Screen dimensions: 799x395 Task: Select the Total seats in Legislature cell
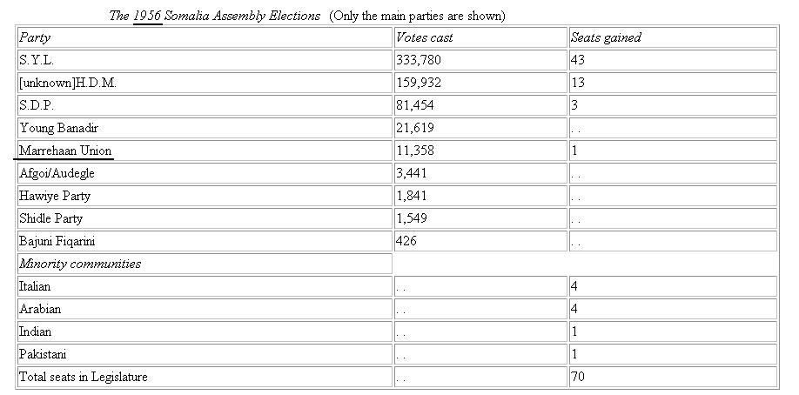(205, 377)
